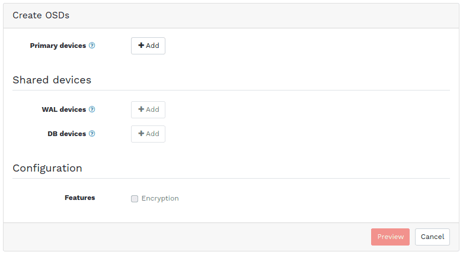Click the Configuration section heading
The width and height of the screenshot is (463, 255).
47,168
